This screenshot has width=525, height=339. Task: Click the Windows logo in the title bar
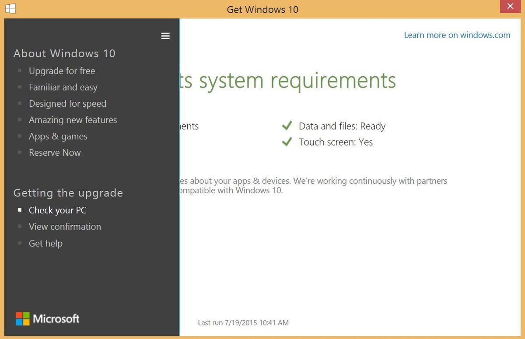[10, 7]
